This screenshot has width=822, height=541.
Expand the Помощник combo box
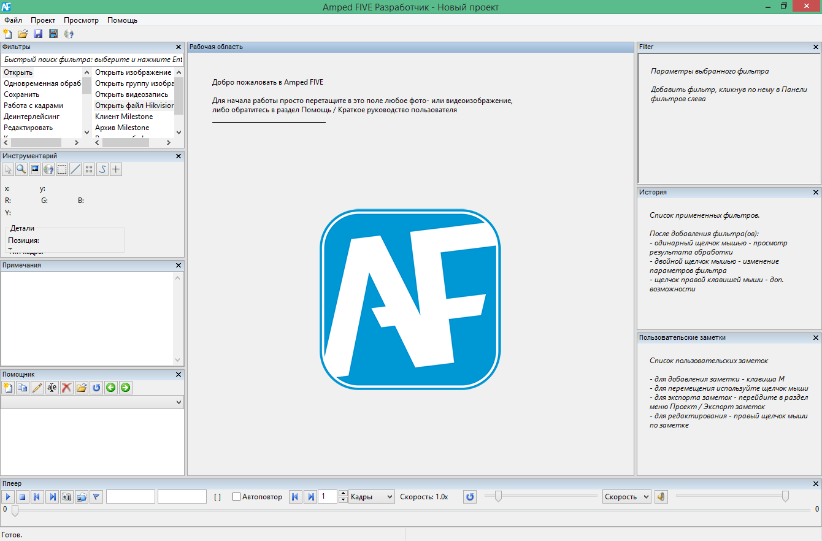pos(92,402)
